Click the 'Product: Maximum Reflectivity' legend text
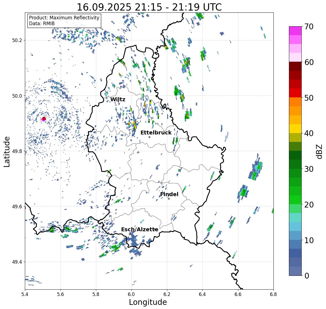The image size is (326, 309). 64,18
